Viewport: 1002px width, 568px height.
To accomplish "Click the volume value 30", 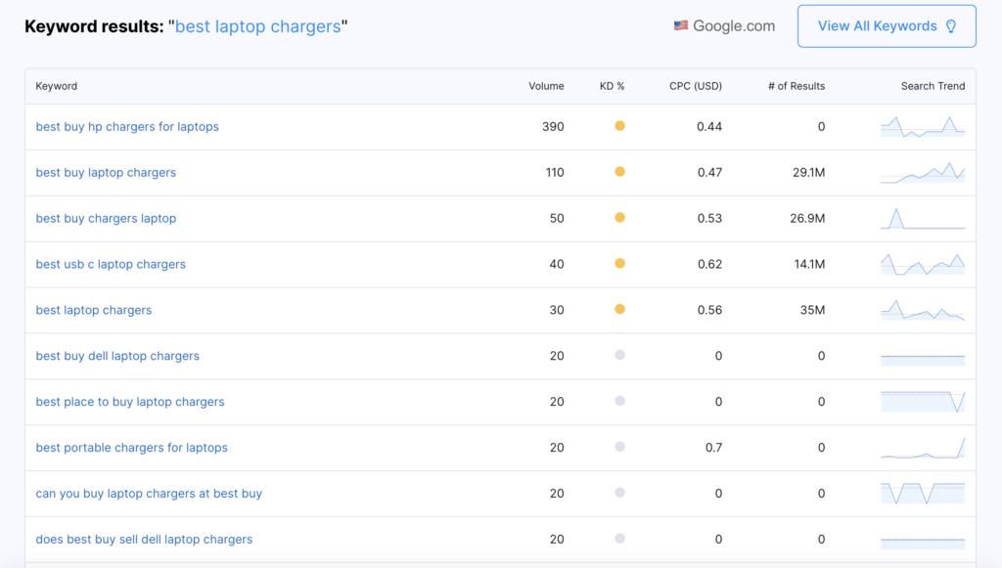I will click(x=557, y=310).
